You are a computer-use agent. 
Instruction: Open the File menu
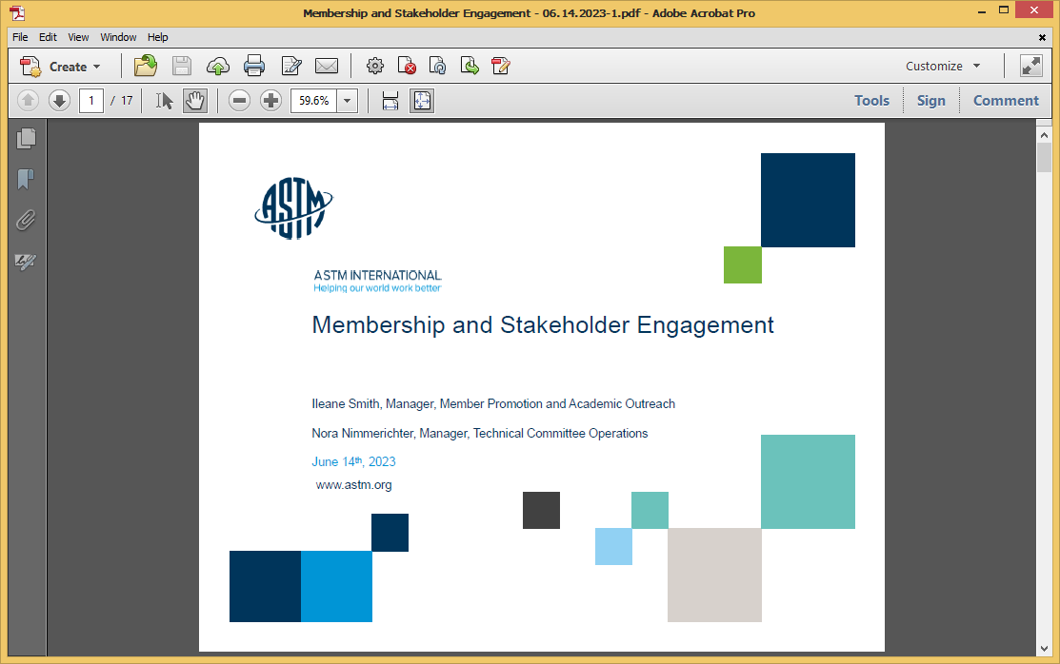[x=20, y=37]
